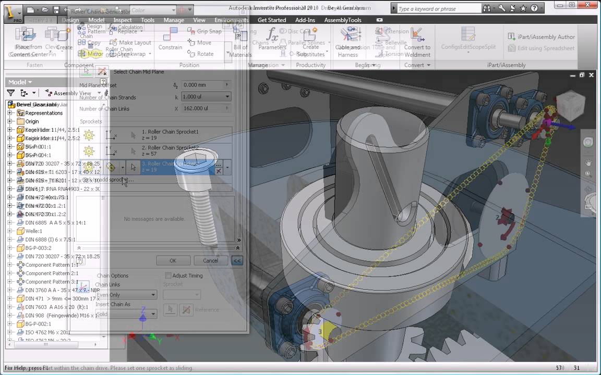Expand Component Pattern 1:1 node
This screenshot has height=375, width=601.
tap(9, 265)
